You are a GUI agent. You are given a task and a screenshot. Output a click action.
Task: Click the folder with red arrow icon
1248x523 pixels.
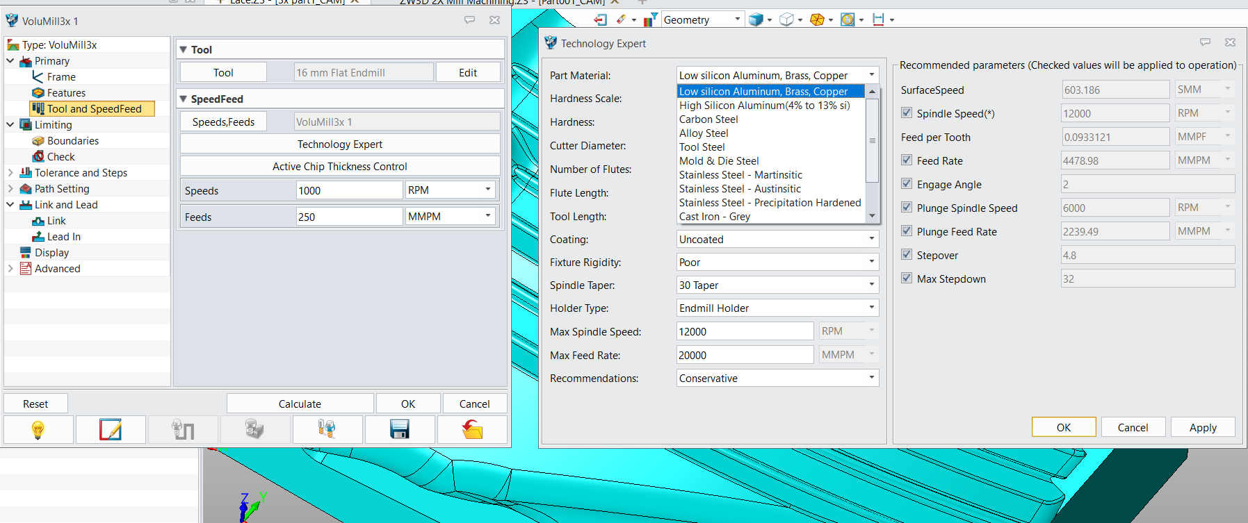coord(472,430)
